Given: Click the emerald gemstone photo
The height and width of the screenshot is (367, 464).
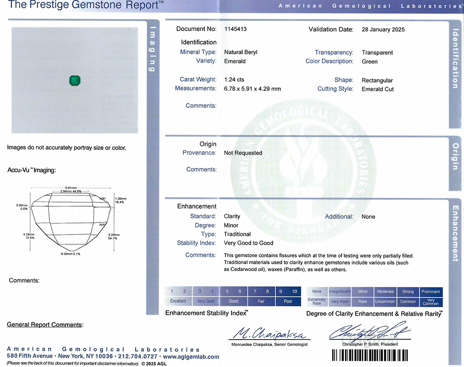Looking at the screenshot, I should [x=75, y=80].
